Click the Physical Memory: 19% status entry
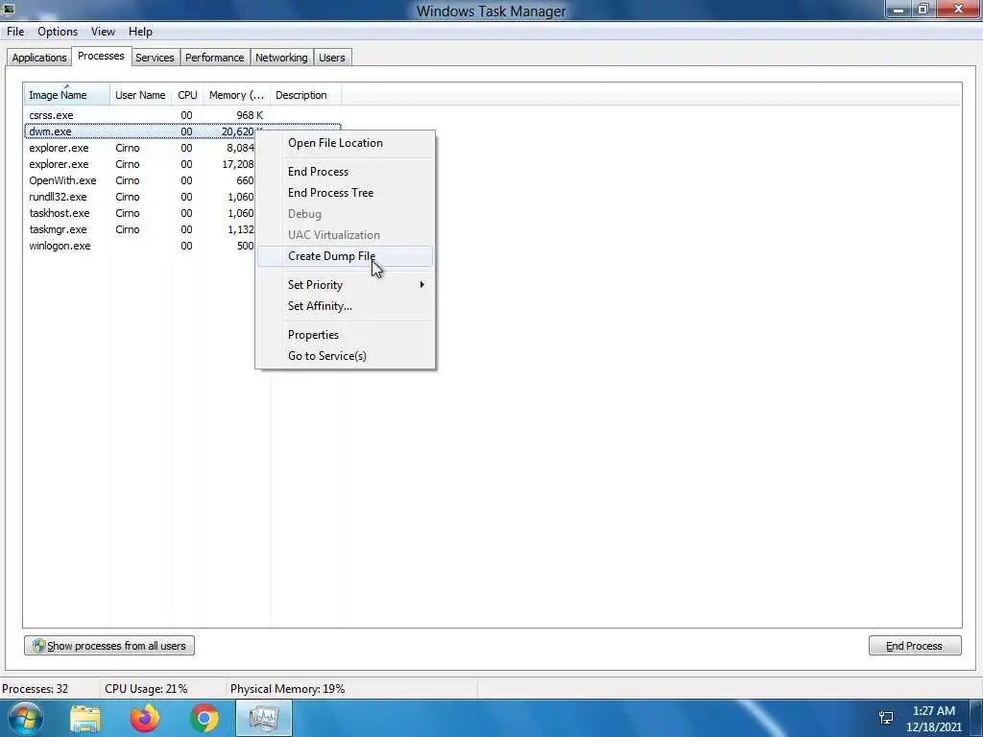The height and width of the screenshot is (737, 983). click(x=287, y=689)
